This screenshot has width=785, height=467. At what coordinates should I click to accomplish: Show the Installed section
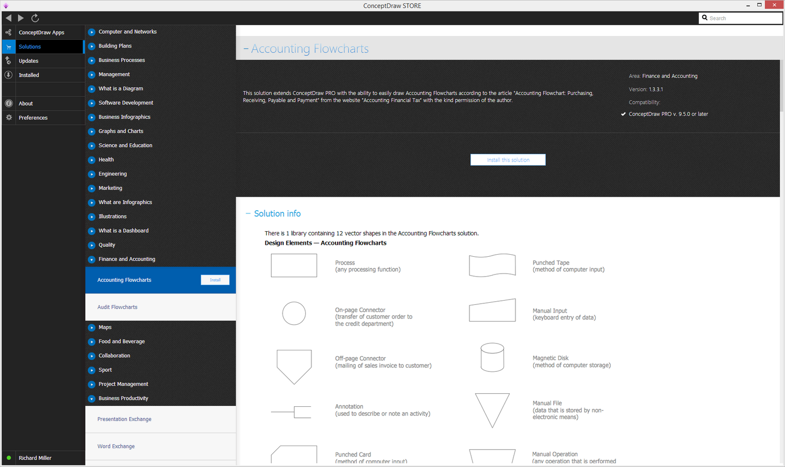(x=42, y=75)
